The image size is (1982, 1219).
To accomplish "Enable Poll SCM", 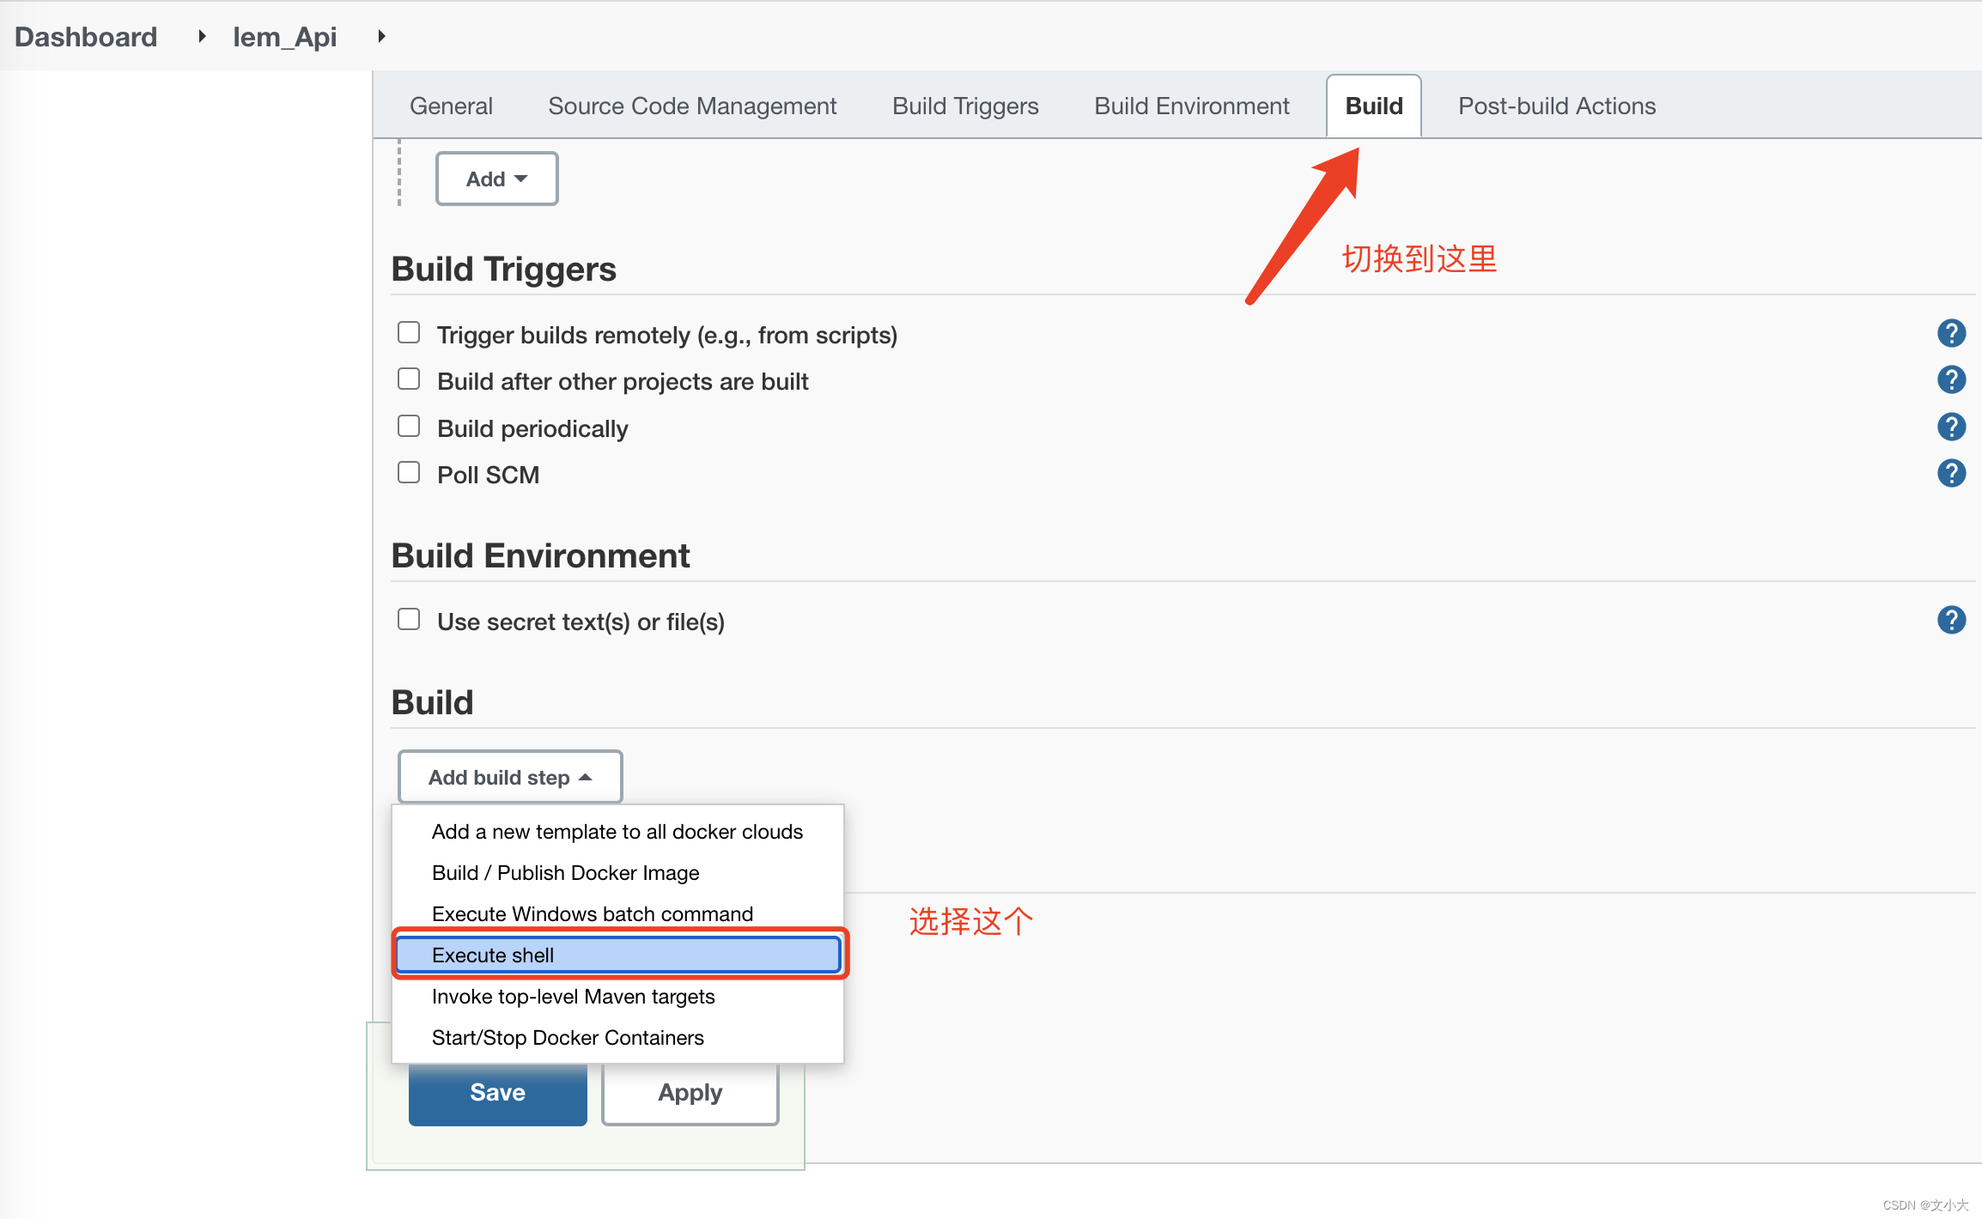I will pyautogui.click(x=409, y=471).
